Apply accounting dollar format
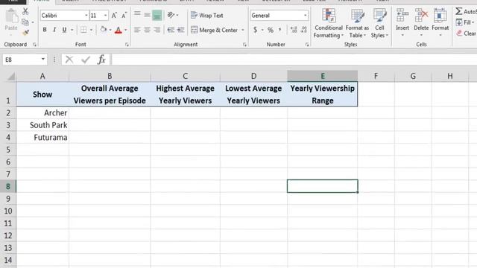The width and height of the screenshot is (477, 268). coord(255,30)
